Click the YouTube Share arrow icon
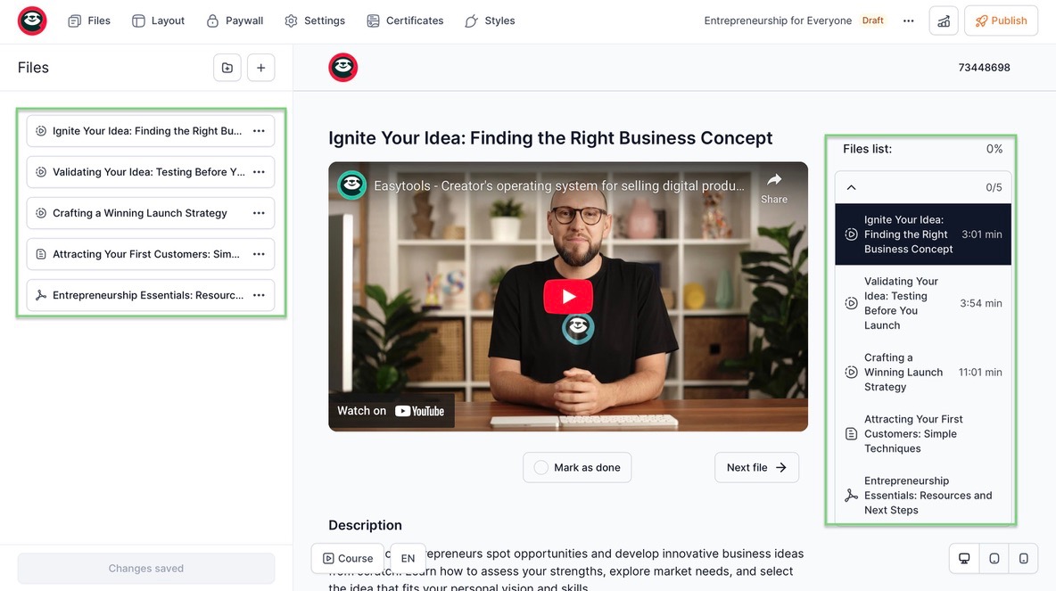1056x591 pixels. [x=774, y=180]
